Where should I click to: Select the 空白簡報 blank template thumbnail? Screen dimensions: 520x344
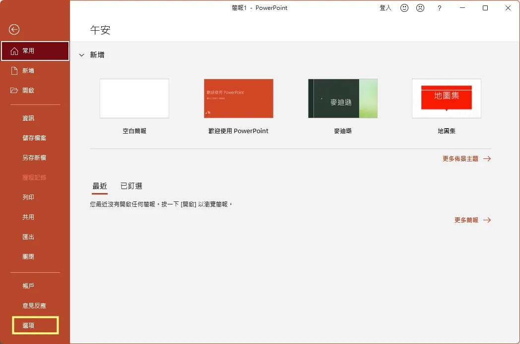tap(134, 98)
